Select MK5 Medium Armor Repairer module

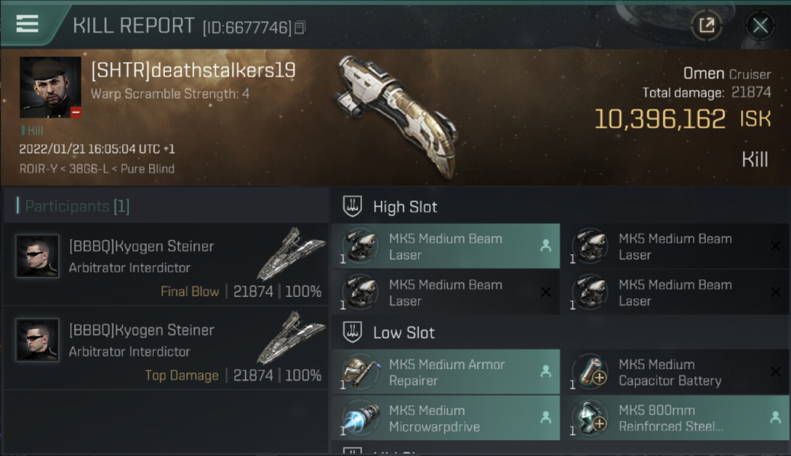click(445, 372)
